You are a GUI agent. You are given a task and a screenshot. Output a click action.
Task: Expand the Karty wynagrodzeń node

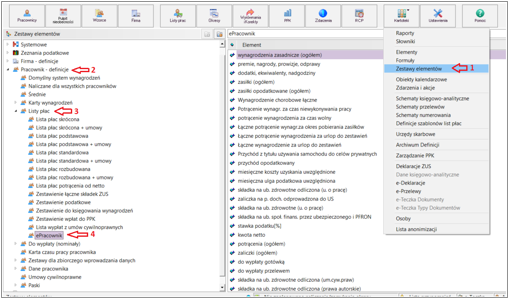pyautogui.click(x=16, y=102)
